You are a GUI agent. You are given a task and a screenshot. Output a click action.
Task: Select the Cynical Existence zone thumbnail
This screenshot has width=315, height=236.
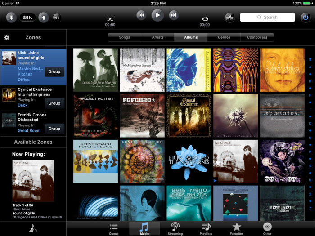point(9,94)
